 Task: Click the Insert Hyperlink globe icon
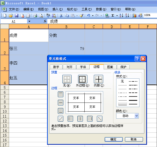point(107,16)
